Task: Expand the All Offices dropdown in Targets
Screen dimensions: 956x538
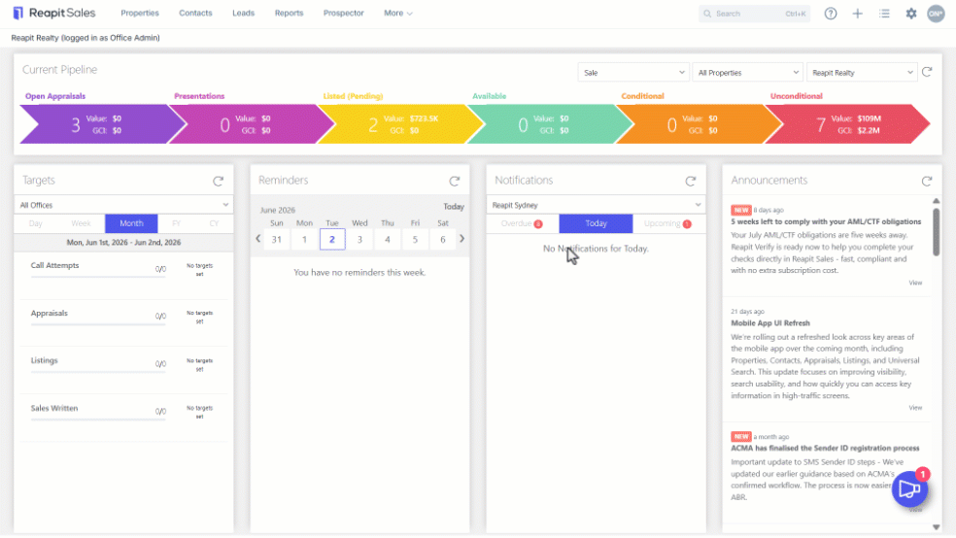Action: tap(123, 205)
